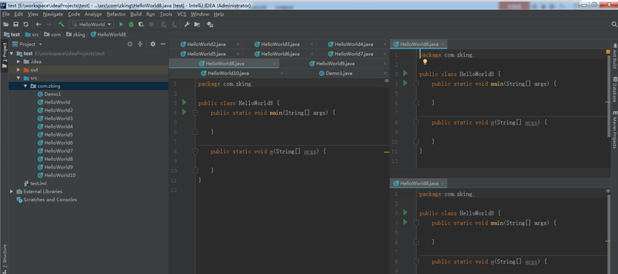
Task: Click yellow inspection status square in top-right editor
Action: pos(608,52)
